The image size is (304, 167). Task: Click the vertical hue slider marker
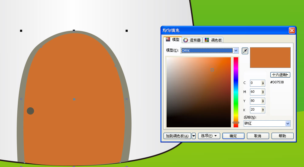(x=236, y=122)
